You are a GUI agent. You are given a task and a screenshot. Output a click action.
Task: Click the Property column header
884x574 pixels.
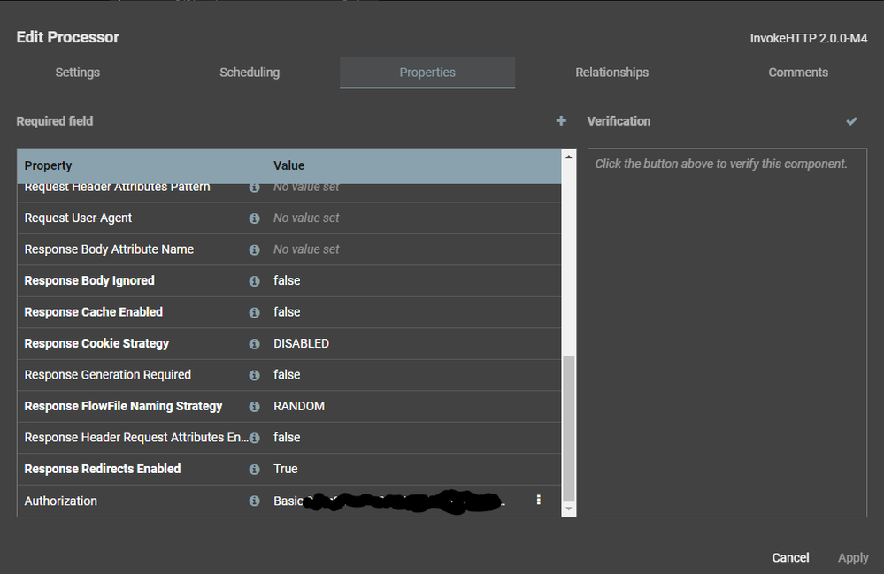tap(48, 165)
